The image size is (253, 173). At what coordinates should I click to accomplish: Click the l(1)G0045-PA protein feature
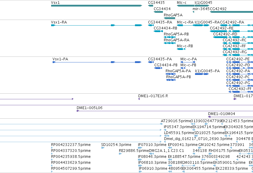tap(202, 74)
